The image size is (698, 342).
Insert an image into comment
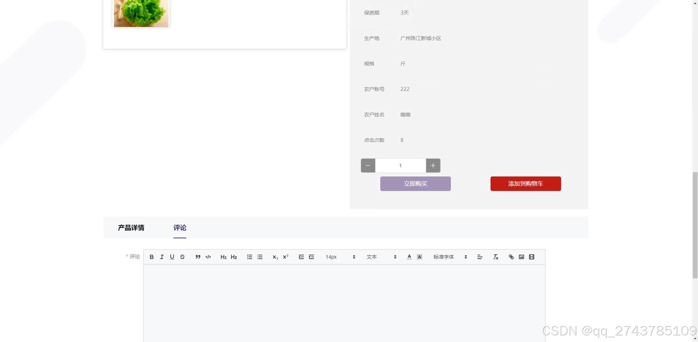[521, 257]
